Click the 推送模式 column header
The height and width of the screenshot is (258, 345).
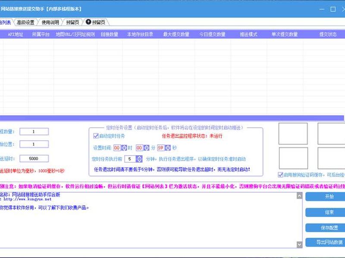pyautogui.click(x=248, y=34)
